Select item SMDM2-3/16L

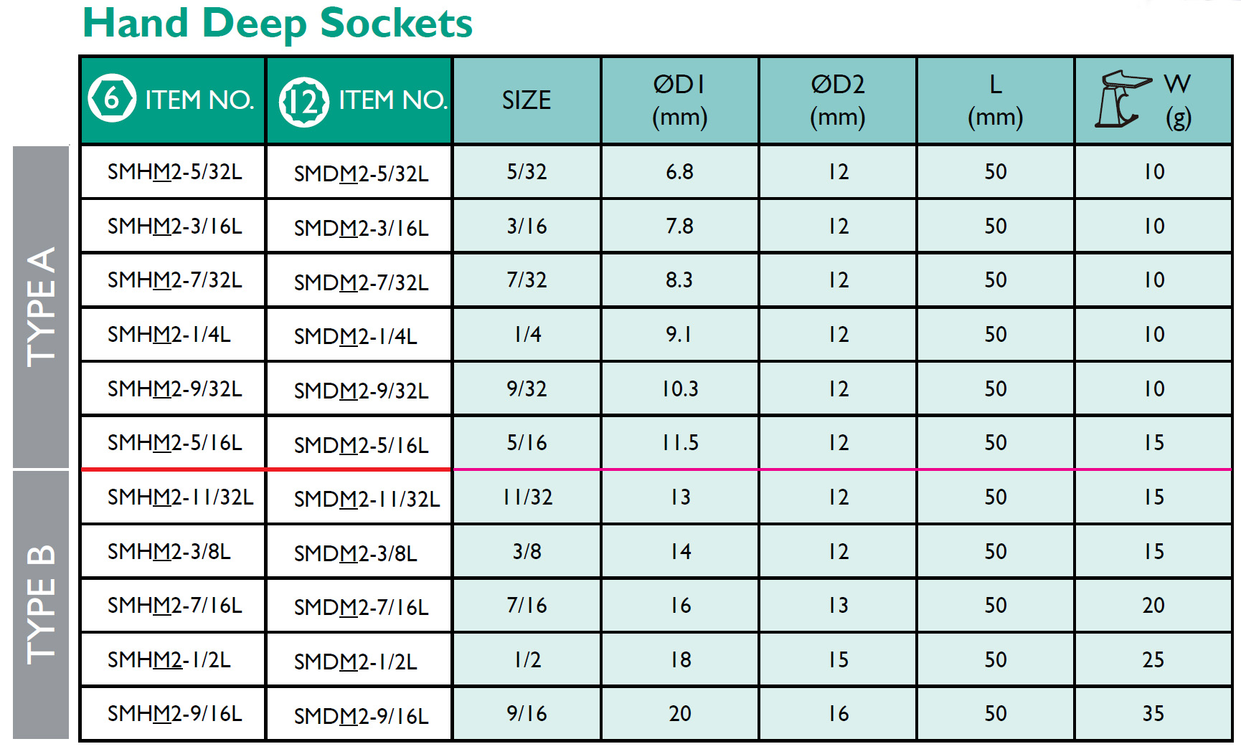click(x=361, y=228)
